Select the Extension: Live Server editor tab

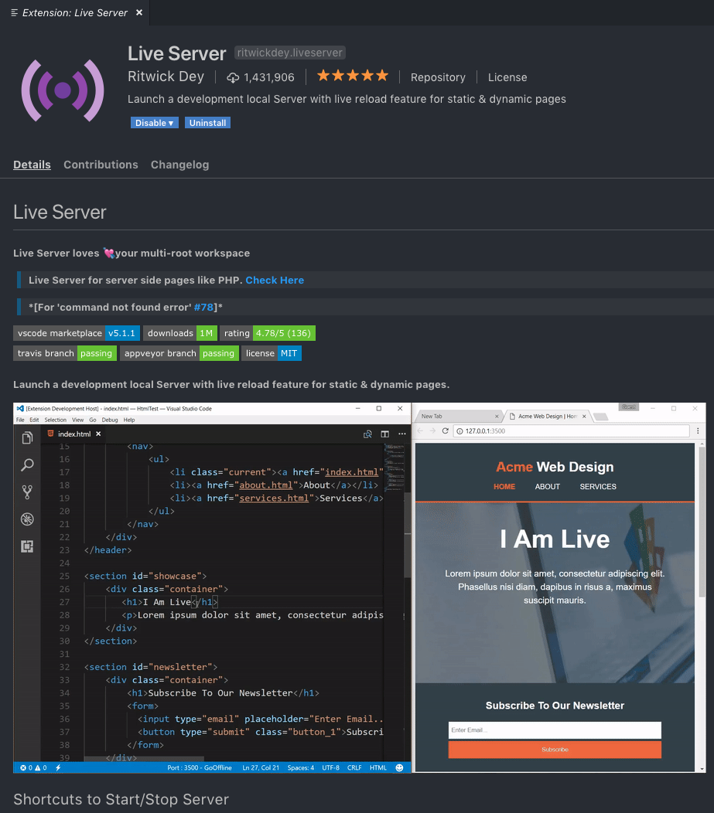pyautogui.click(x=75, y=12)
